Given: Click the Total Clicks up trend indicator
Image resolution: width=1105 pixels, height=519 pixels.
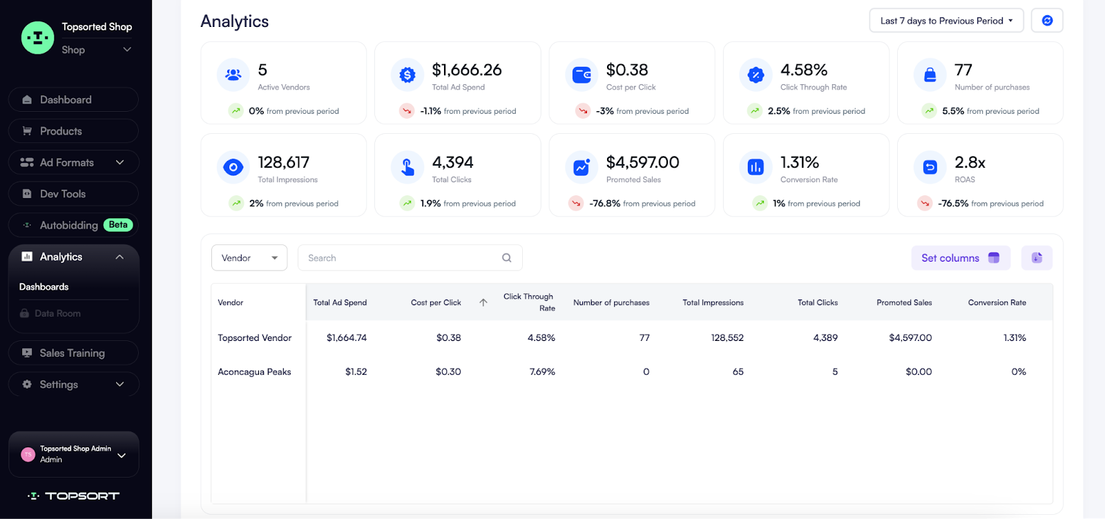Looking at the screenshot, I should coord(407,203).
